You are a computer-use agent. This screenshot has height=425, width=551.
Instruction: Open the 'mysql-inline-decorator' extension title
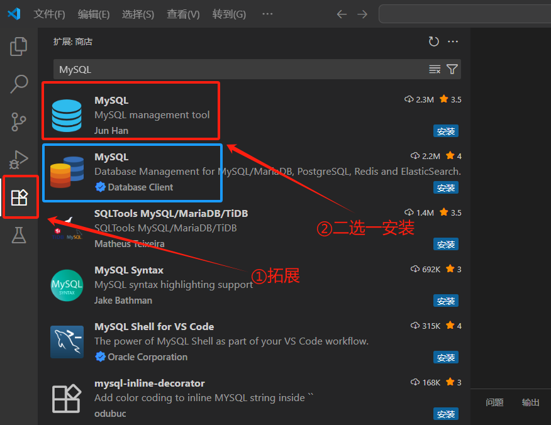click(150, 384)
